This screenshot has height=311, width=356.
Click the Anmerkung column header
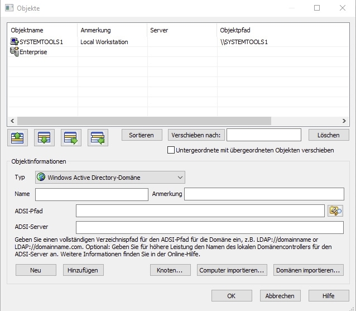point(112,30)
